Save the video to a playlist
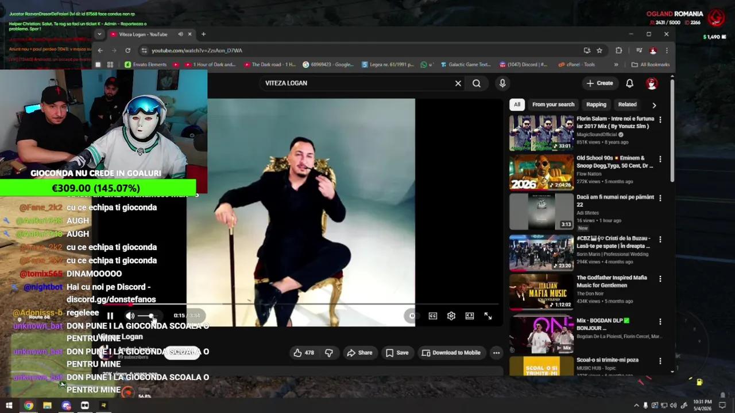735x413 pixels. click(397, 353)
